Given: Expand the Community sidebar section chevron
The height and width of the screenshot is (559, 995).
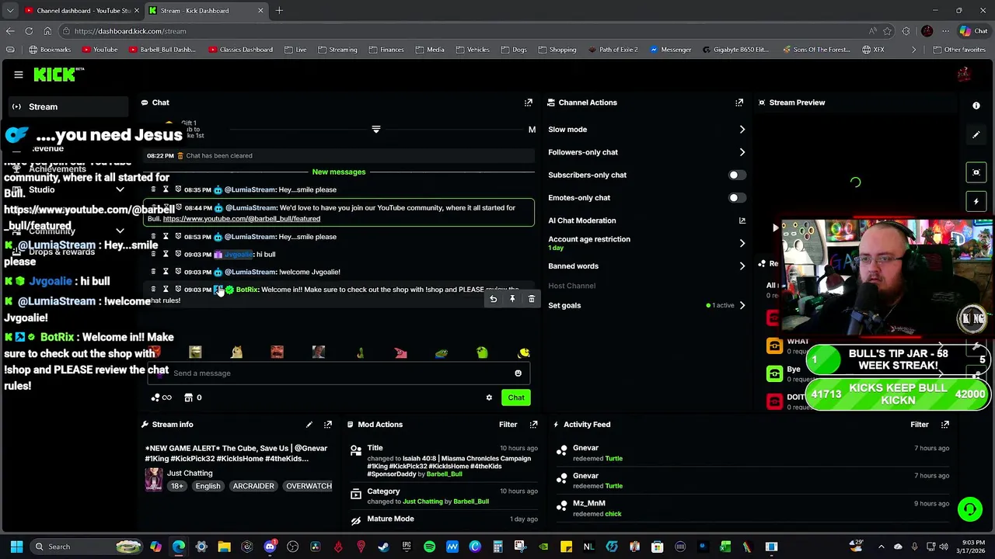Looking at the screenshot, I should click(120, 231).
